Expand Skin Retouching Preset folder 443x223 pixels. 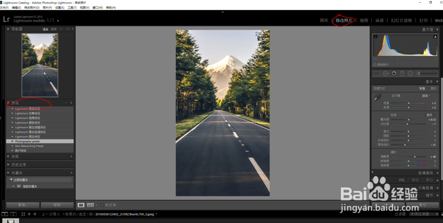tap(12, 146)
